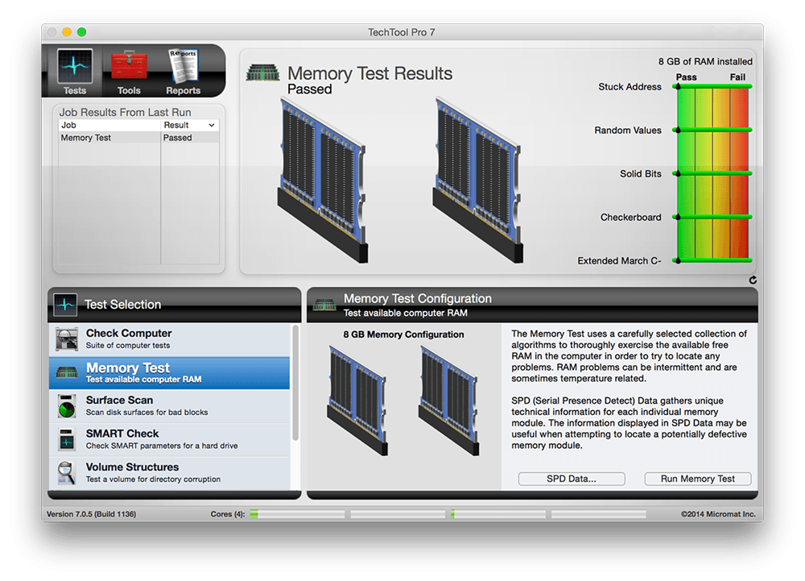Viewport: 805px width, 581px height.
Task: Click left module in 8 GB Memory Configuration
Action: [357, 400]
